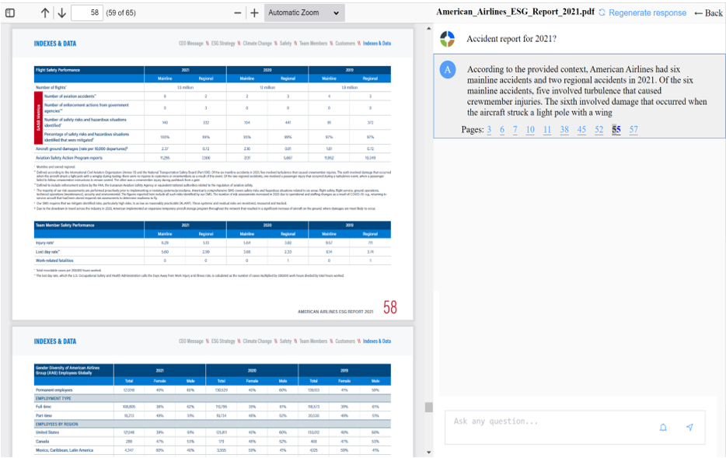Go to the next PDF page
The image size is (726, 458).
tap(61, 13)
